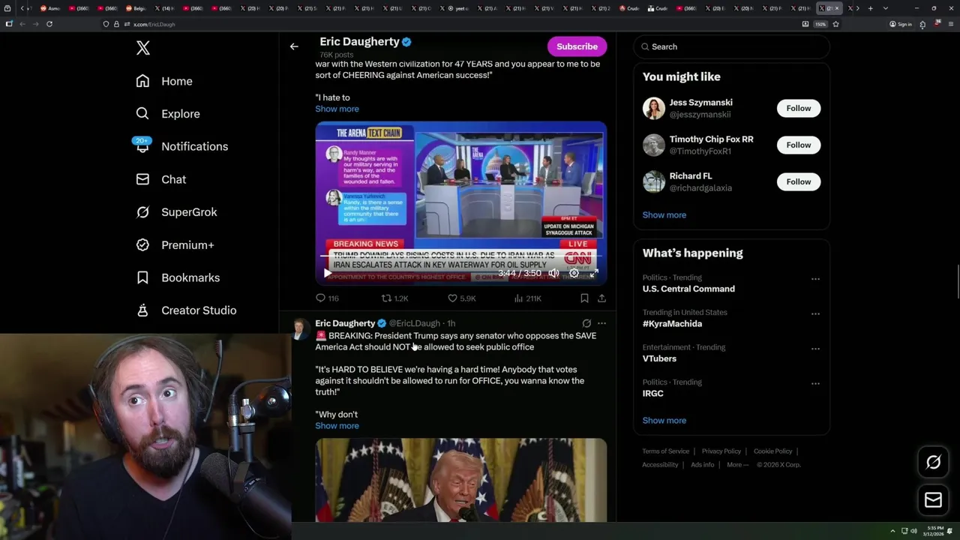The image size is (960, 540).
Task: Open more options on SAVE America Act post
Action: click(601, 323)
